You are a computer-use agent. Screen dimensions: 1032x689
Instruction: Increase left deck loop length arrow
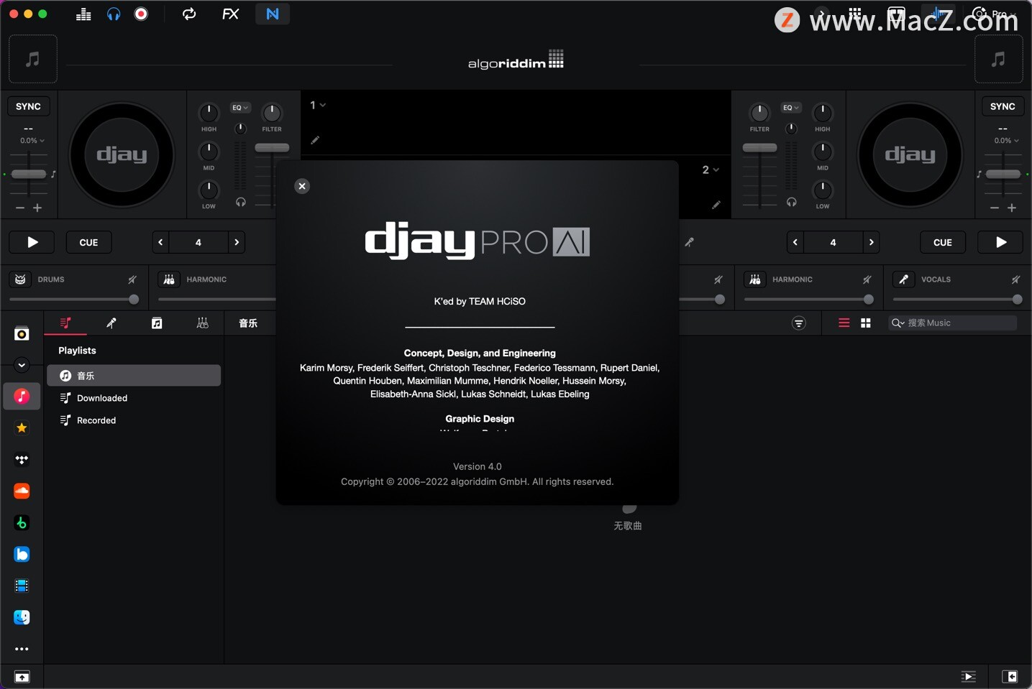point(237,242)
